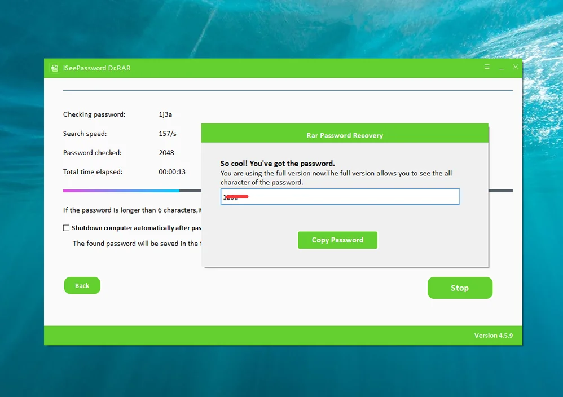Click the "Shutdown computer automatically" label text
The image size is (563, 397).
(x=136, y=228)
